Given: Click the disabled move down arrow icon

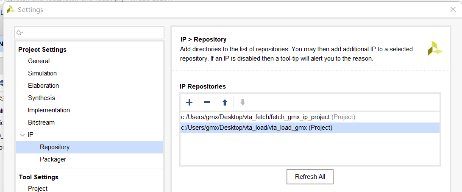Looking at the screenshot, I should pos(242,102).
